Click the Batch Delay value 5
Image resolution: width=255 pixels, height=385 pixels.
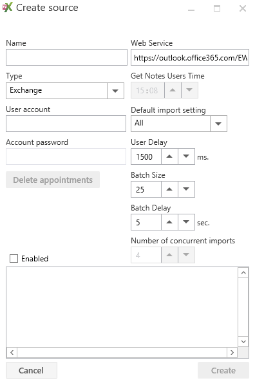(x=146, y=222)
